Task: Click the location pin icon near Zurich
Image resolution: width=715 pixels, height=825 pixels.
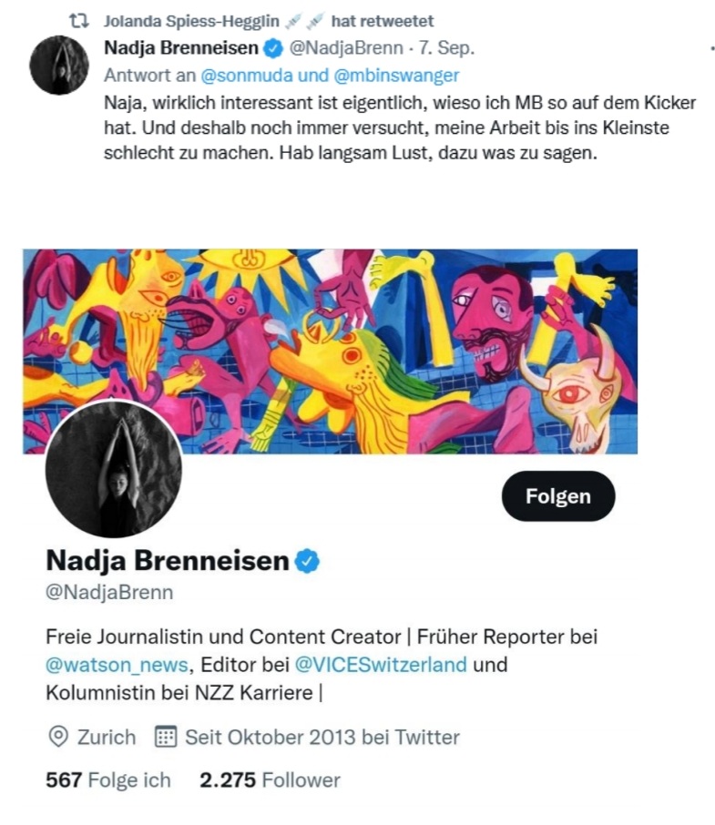Action: coord(58,737)
